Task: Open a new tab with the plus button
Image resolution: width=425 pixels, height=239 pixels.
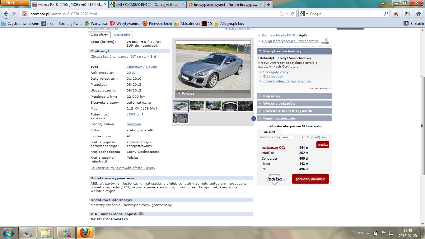Action: click(269, 4)
